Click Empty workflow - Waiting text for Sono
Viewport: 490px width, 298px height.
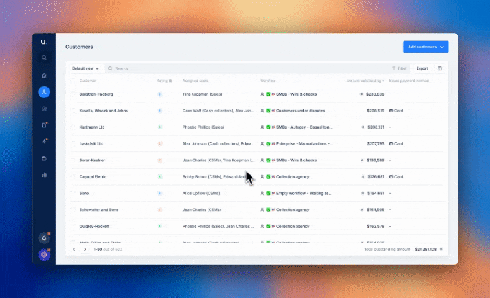(x=303, y=193)
